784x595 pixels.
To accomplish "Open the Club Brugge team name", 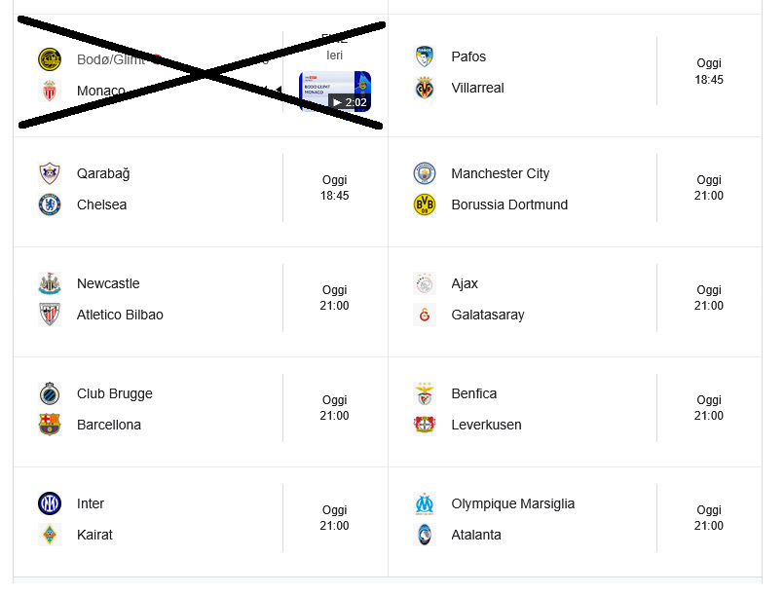I will pyautogui.click(x=115, y=393).
